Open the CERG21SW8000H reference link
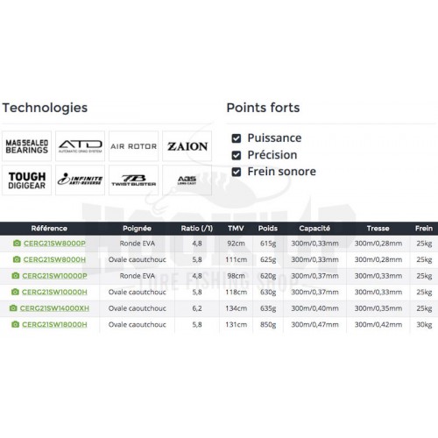 pos(54,259)
